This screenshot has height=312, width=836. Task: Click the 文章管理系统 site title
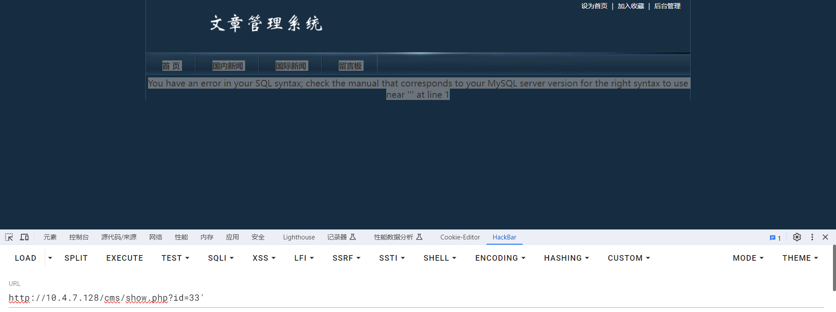click(266, 23)
